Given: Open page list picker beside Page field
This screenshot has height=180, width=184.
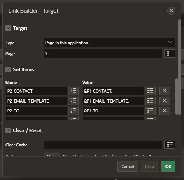Looking at the screenshot, I should [x=170, y=53].
